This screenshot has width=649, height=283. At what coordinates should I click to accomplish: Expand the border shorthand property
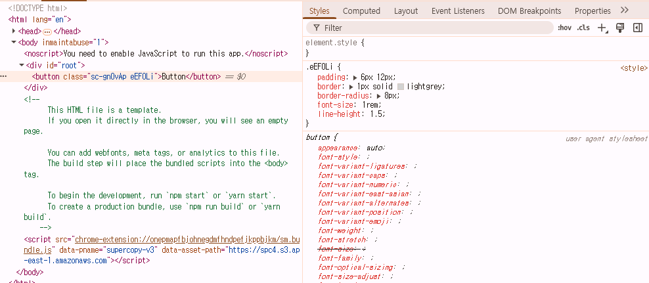(x=352, y=87)
